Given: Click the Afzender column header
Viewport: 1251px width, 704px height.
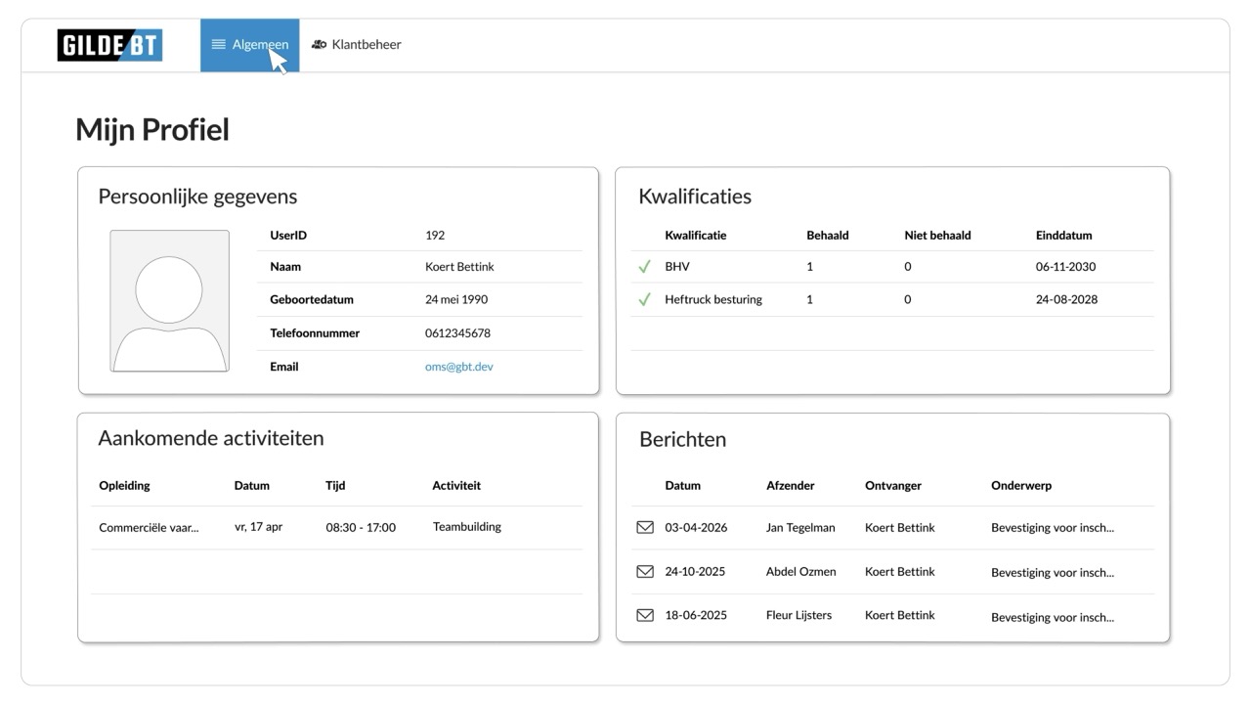Looking at the screenshot, I should (x=791, y=486).
